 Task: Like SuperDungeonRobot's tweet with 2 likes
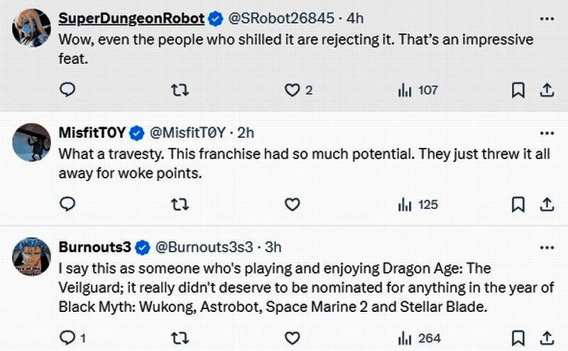pyautogui.click(x=292, y=90)
